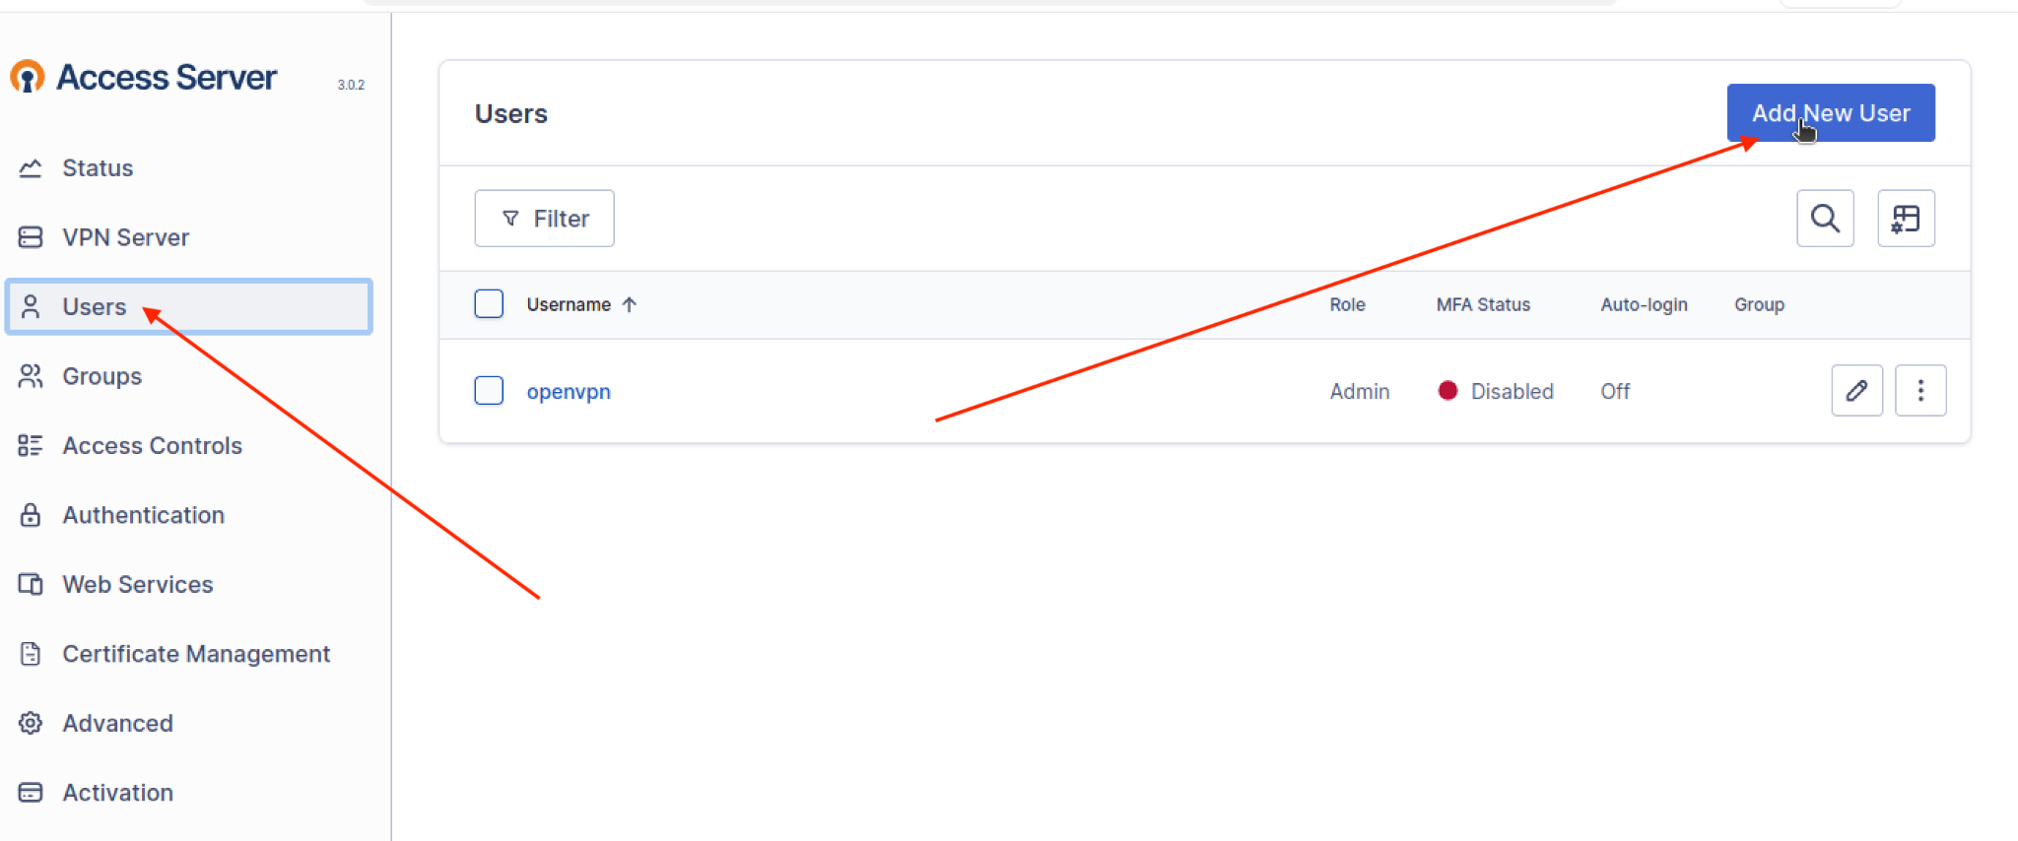
Task: Open the three-dot menu for openvpn
Action: pos(1919,391)
